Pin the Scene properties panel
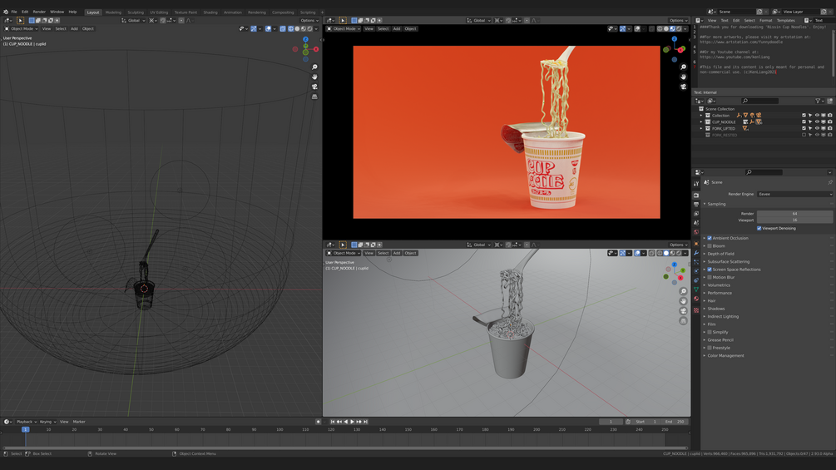The image size is (836, 470). 829,182
